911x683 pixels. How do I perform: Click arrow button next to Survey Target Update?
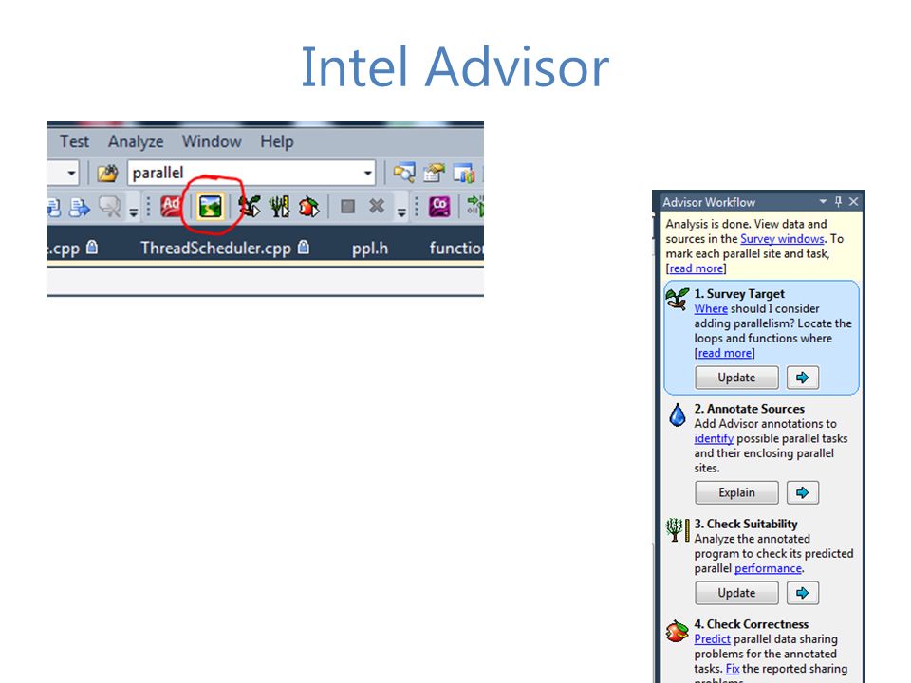[803, 378]
